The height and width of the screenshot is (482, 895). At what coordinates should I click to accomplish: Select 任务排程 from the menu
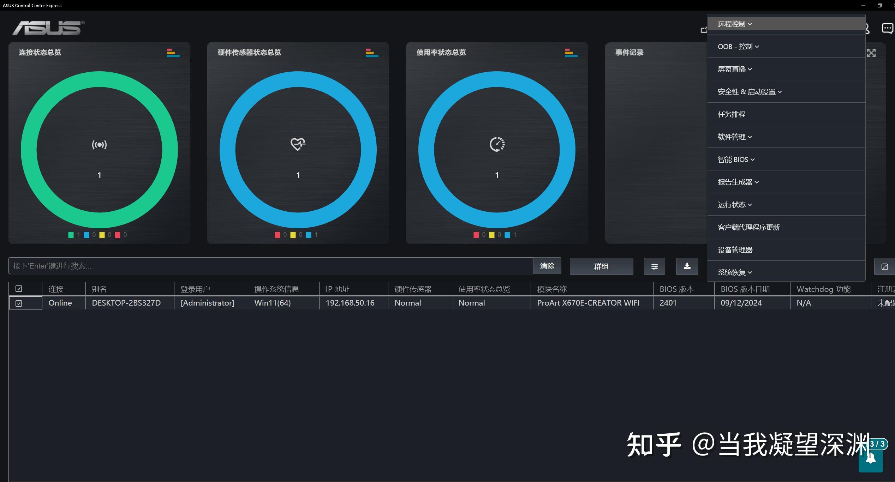click(731, 114)
